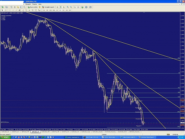Toggle chart auto scroll
The image size is (185, 139).
pos(75,7)
